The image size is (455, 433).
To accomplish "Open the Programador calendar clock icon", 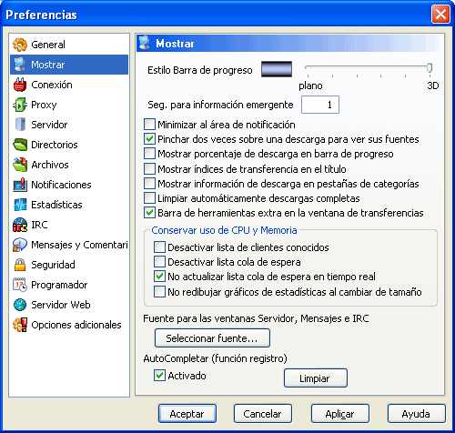I will (x=20, y=285).
